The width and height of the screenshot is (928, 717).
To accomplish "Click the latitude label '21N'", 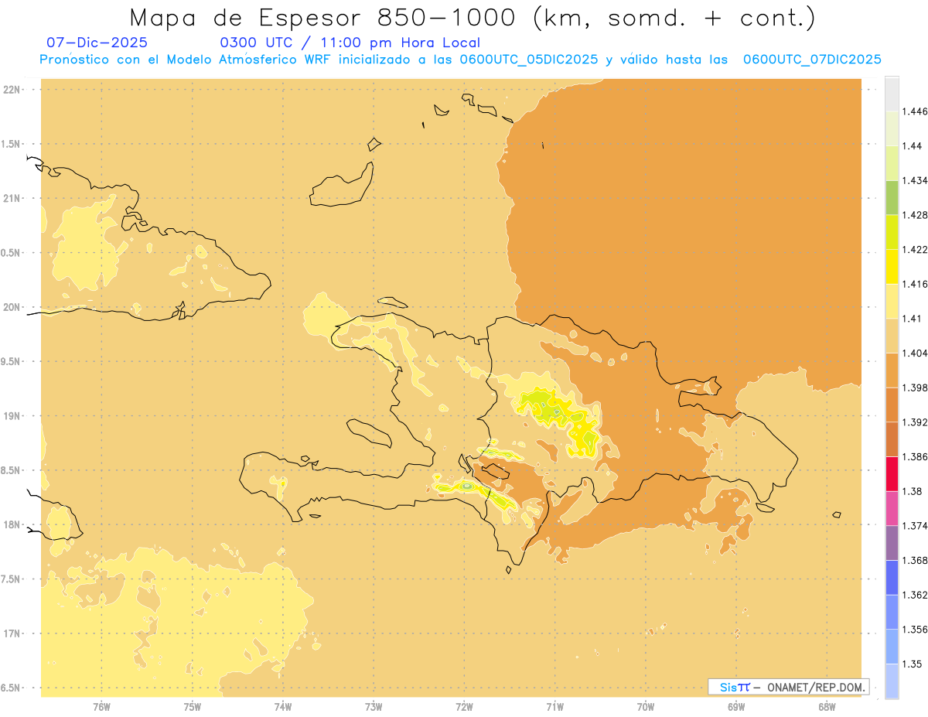I will [12, 198].
